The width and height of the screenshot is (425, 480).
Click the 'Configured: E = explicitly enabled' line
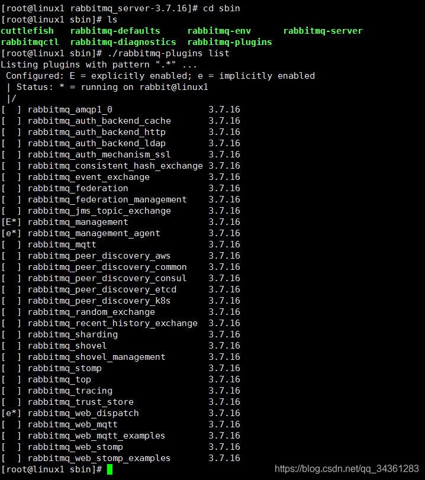click(160, 76)
